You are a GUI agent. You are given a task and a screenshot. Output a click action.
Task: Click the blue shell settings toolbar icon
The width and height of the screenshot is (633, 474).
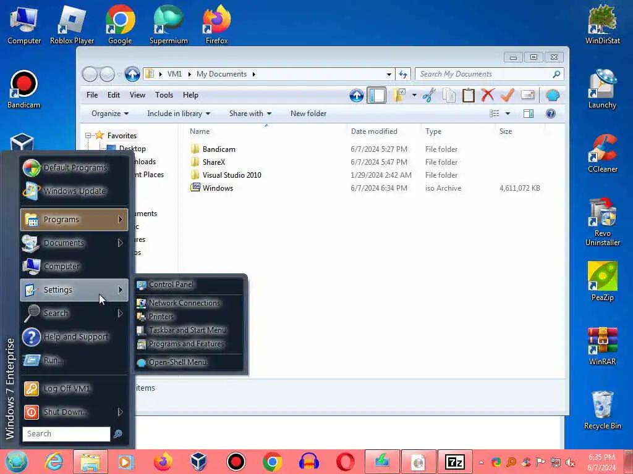coord(552,96)
